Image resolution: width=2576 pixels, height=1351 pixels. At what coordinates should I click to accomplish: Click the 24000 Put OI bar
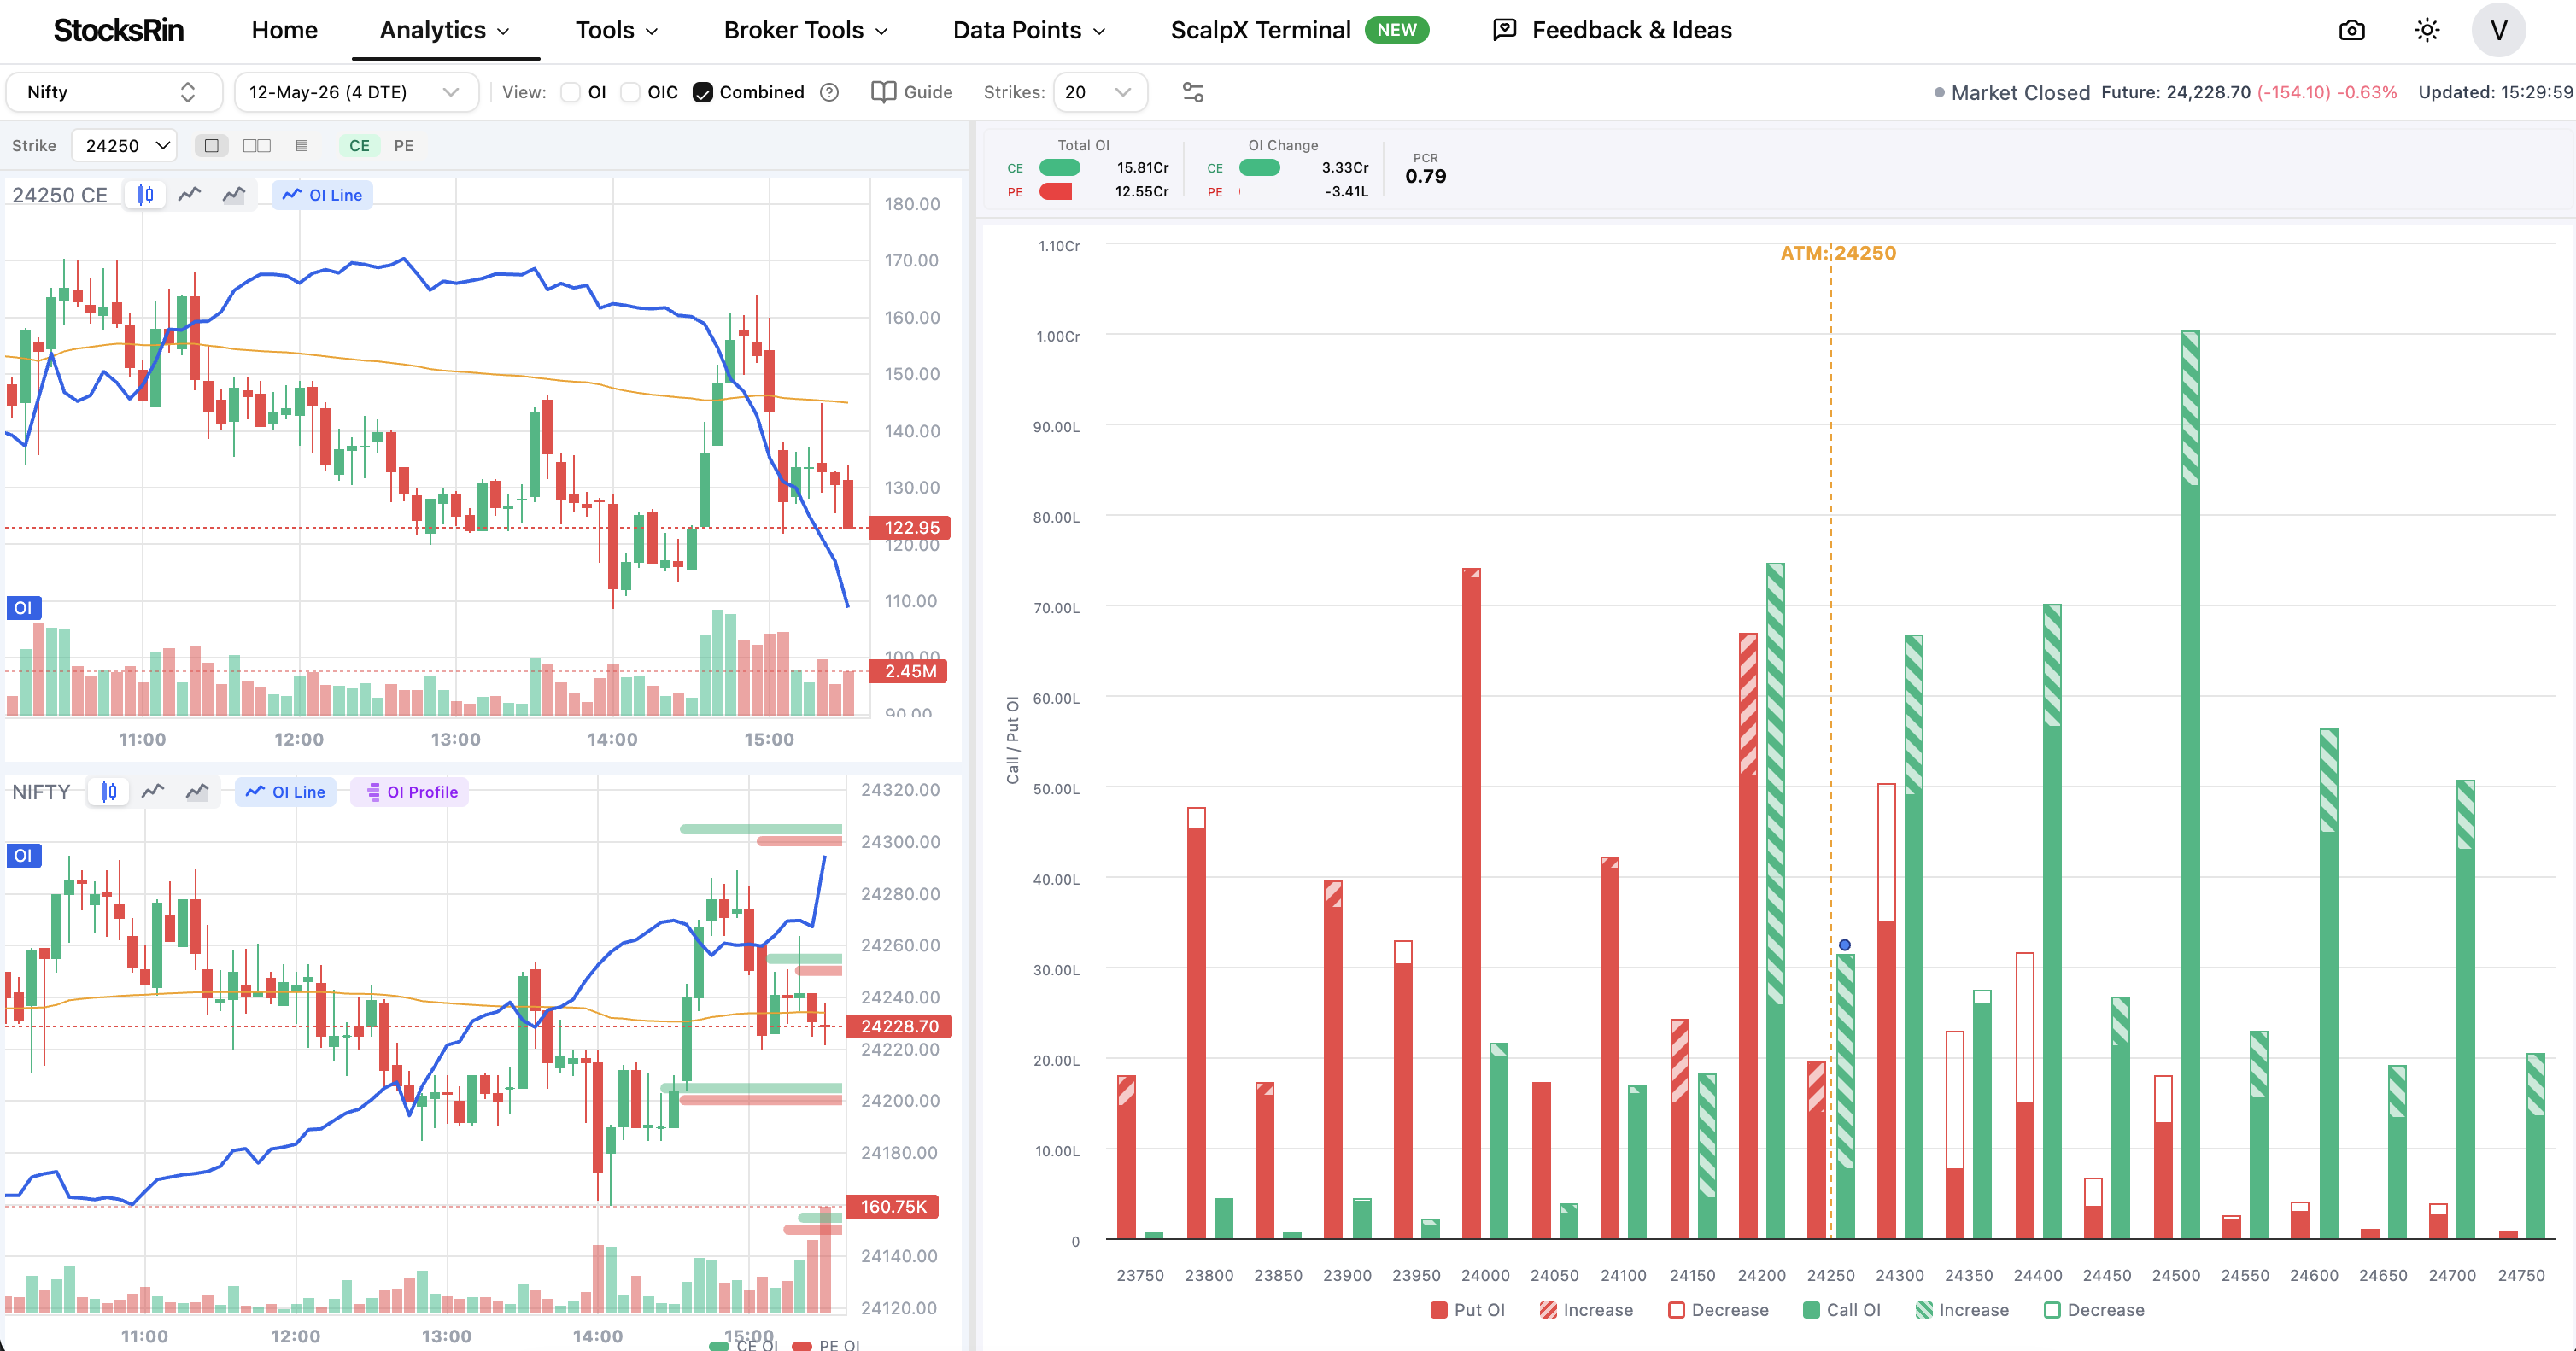(1471, 903)
